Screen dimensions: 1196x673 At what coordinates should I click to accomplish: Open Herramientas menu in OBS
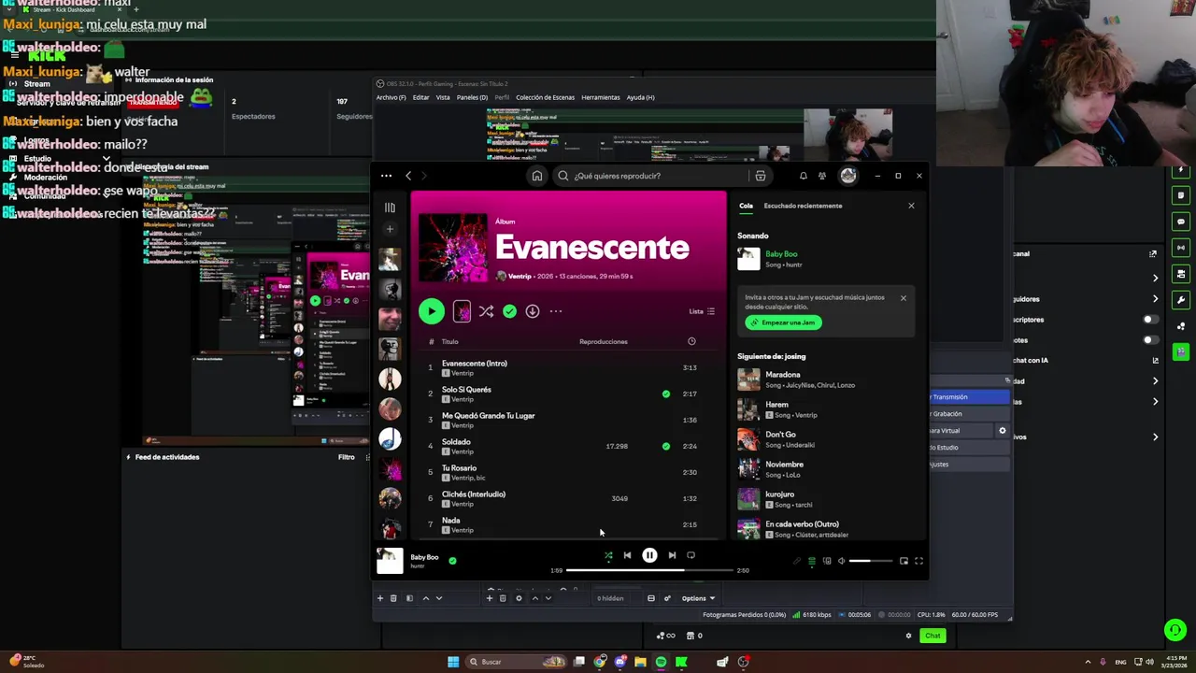(x=600, y=97)
